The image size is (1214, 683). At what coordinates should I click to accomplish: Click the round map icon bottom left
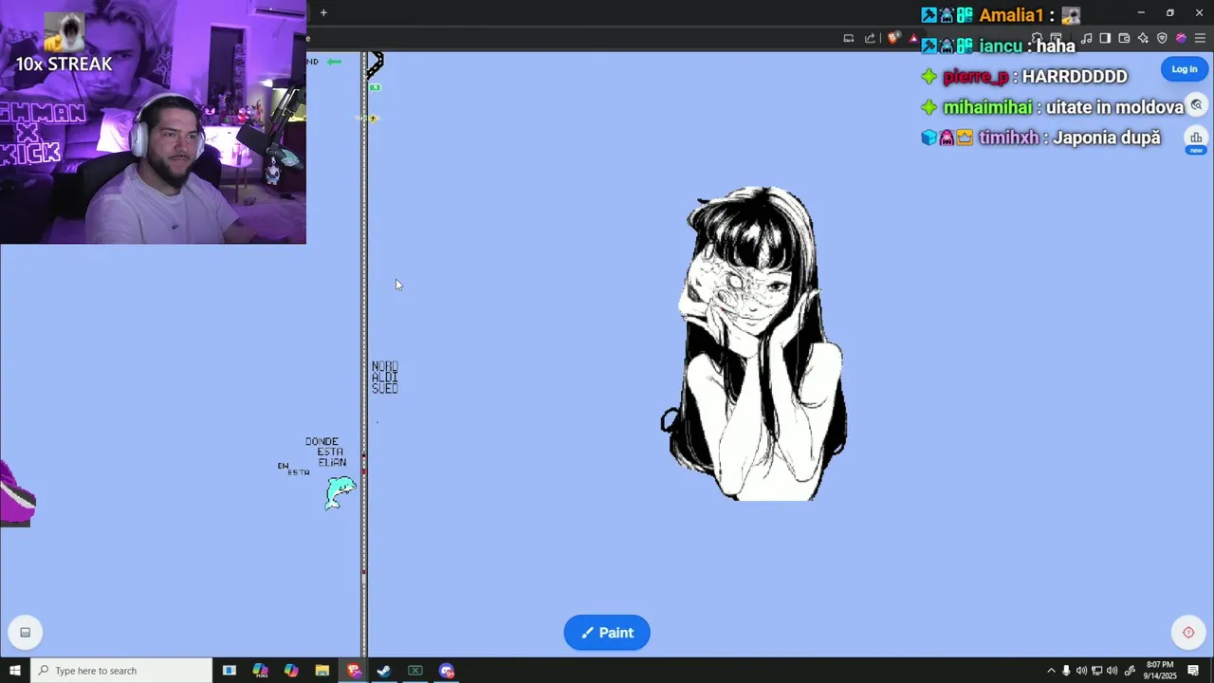(x=26, y=633)
